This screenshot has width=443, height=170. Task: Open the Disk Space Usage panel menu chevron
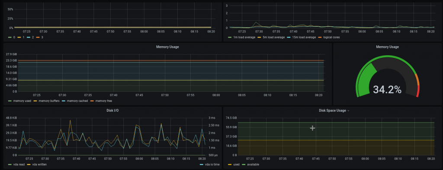pyautogui.click(x=348, y=111)
